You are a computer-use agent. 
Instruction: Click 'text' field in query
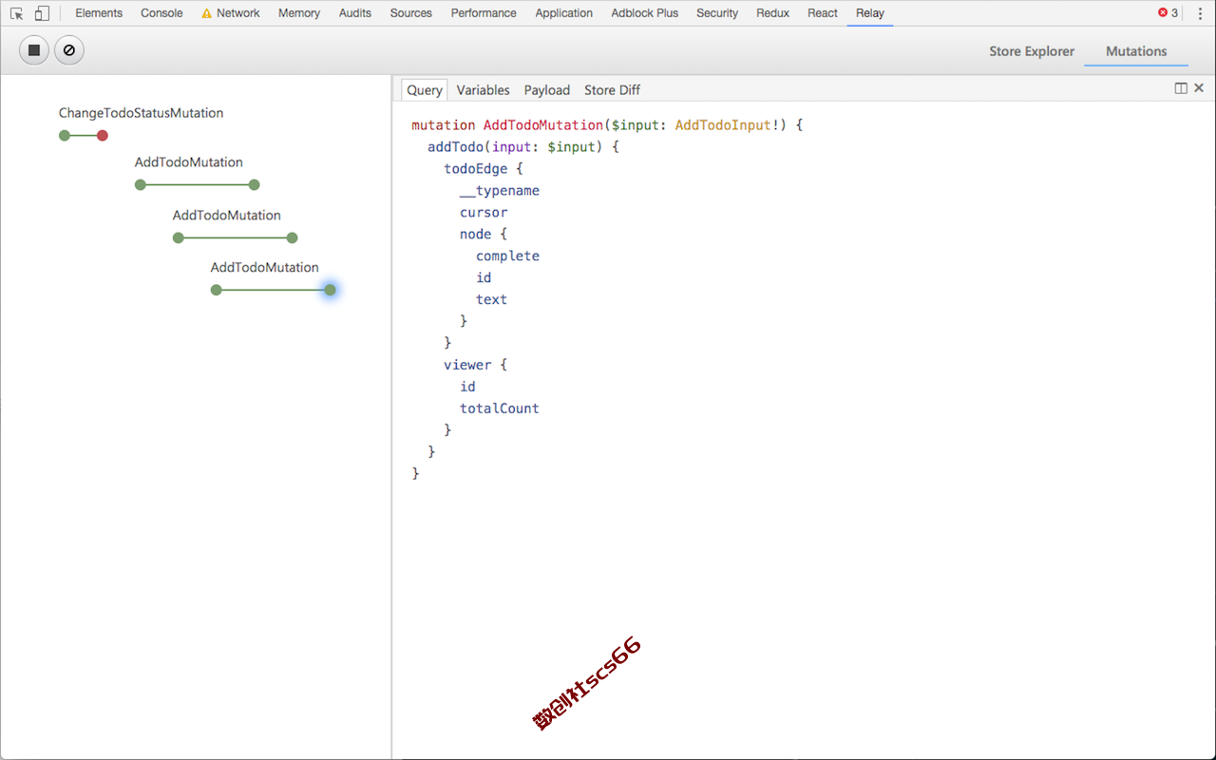pyautogui.click(x=491, y=299)
